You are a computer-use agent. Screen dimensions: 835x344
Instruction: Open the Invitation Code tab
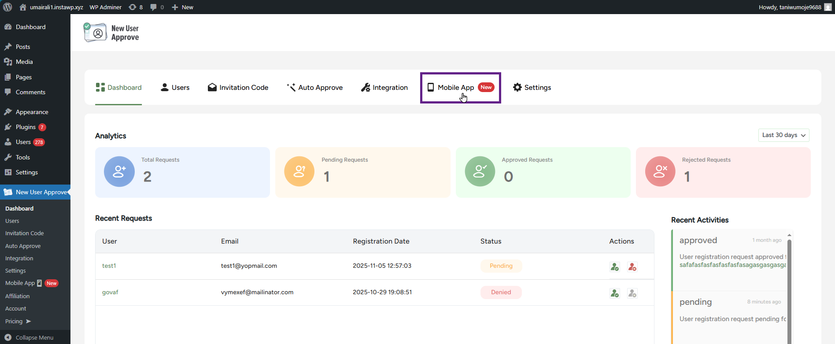[238, 88]
